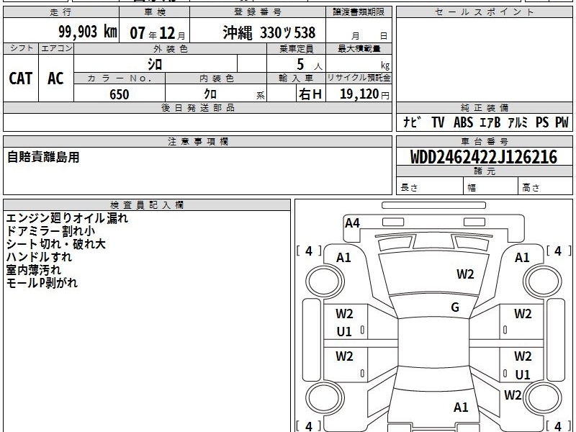Image resolution: width=576 pixels, height=432 pixels.
Task: Select the A1 mark on the trunk area
Action: pos(461,407)
